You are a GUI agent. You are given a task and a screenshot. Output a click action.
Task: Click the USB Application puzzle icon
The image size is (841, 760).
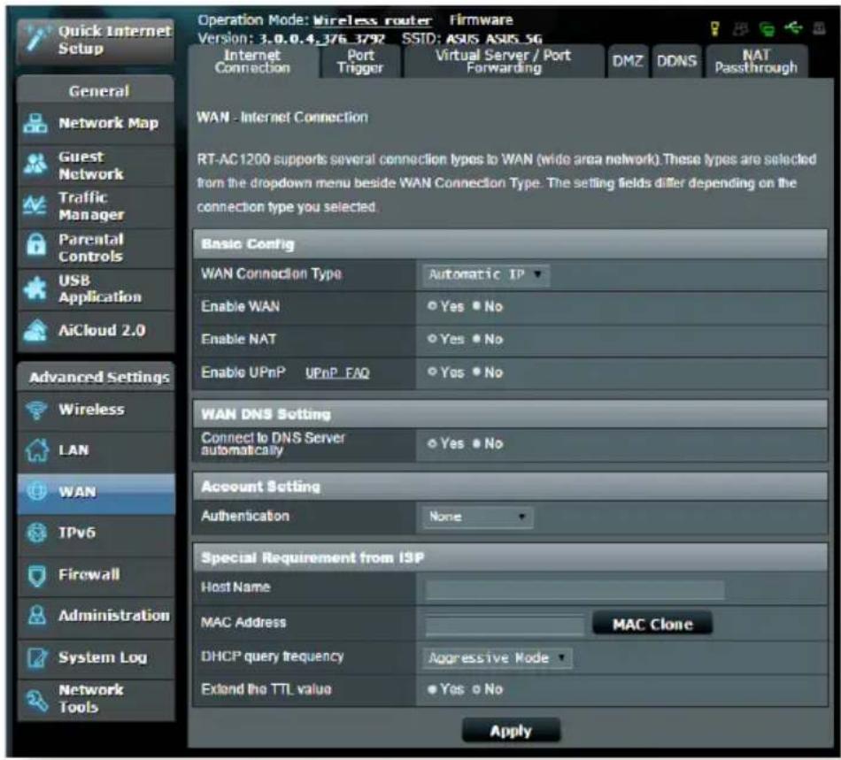point(35,288)
